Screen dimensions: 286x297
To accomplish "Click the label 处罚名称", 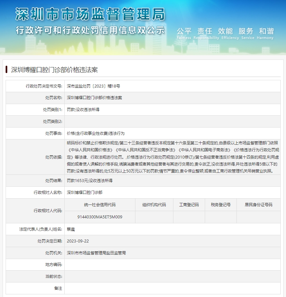I will [54, 98].
